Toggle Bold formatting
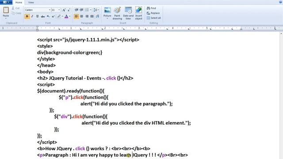This screenshot has width=283, height=159. point(27,16)
